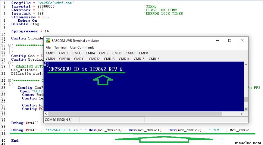Click the '$framesize = 255' code line
Image resolution: width=263 pixels, height=145 pixels.
click(30, 17)
